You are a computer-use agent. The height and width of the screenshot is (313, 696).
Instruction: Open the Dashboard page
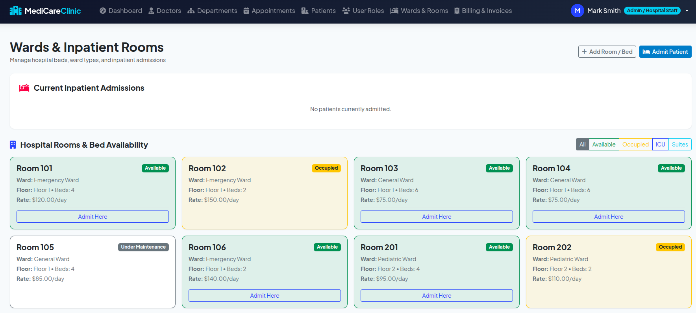point(121,11)
